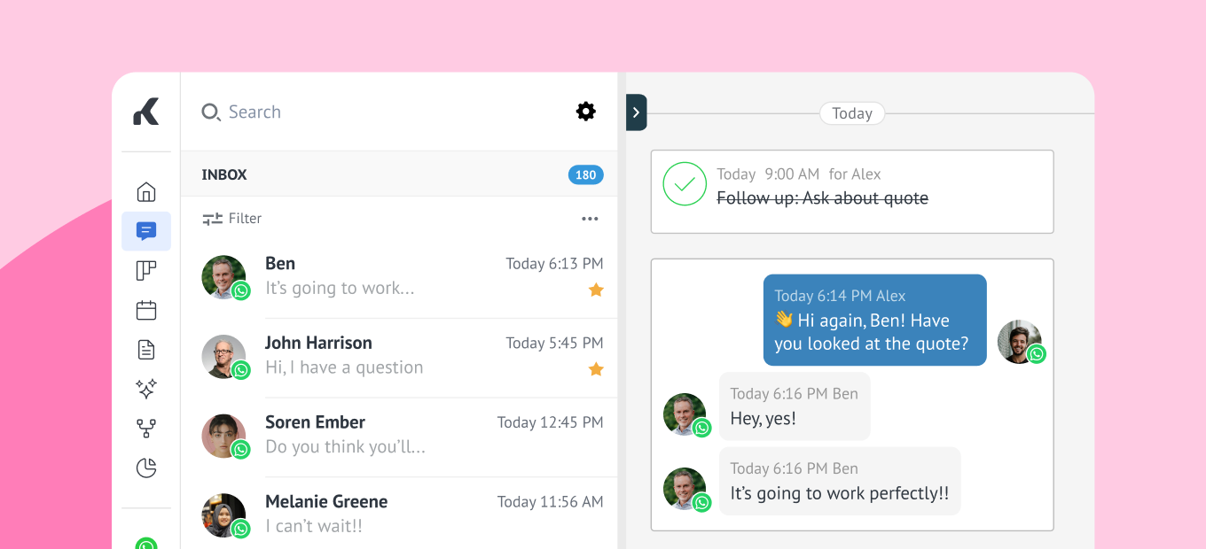Viewport: 1206px width, 549px height.
Task: Select Soren Ember's conversation
Action: click(x=399, y=435)
